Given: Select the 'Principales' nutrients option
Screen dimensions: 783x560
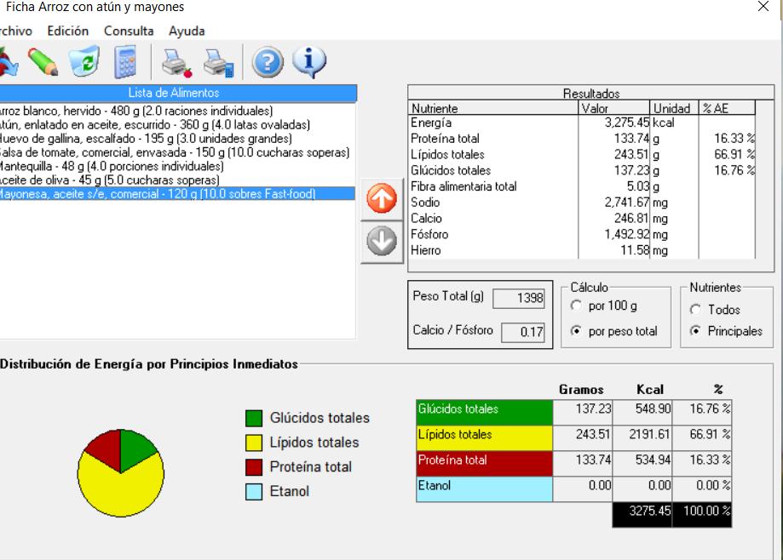Looking at the screenshot, I should click(x=695, y=331).
